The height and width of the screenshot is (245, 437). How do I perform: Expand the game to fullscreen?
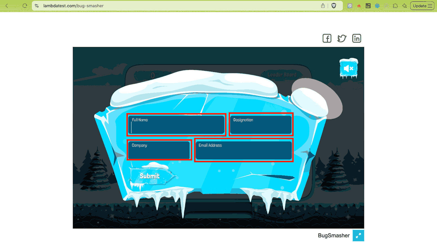[x=358, y=235]
